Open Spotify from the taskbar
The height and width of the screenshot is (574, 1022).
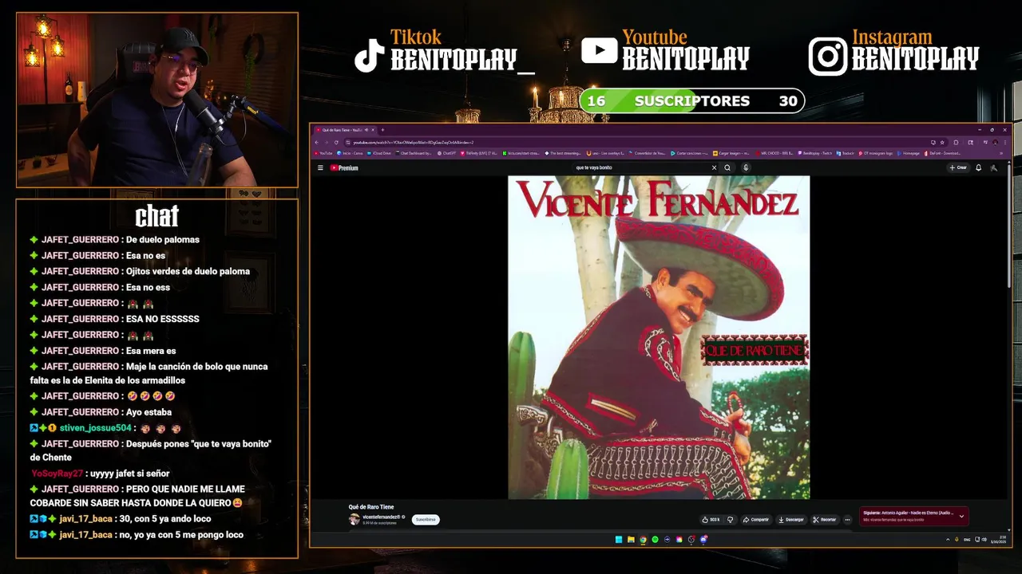tap(655, 540)
